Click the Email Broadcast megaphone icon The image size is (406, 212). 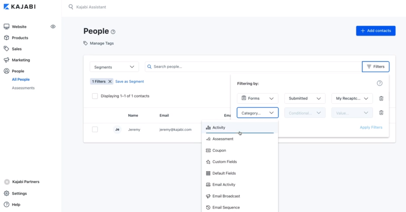pyautogui.click(x=208, y=196)
